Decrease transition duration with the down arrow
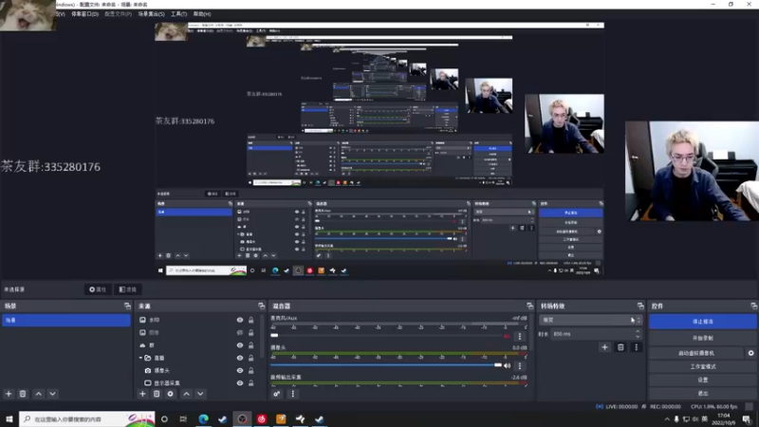This screenshot has height=427, width=759. [x=638, y=336]
